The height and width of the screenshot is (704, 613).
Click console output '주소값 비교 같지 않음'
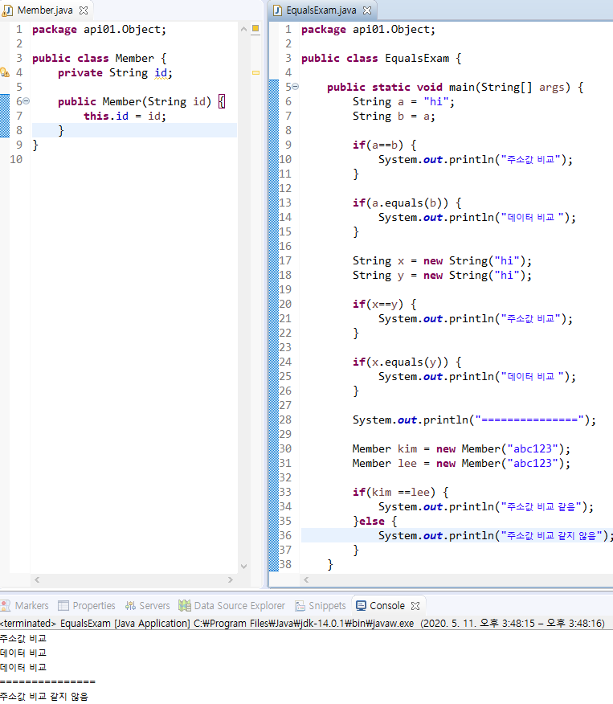[x=44, y=697]
